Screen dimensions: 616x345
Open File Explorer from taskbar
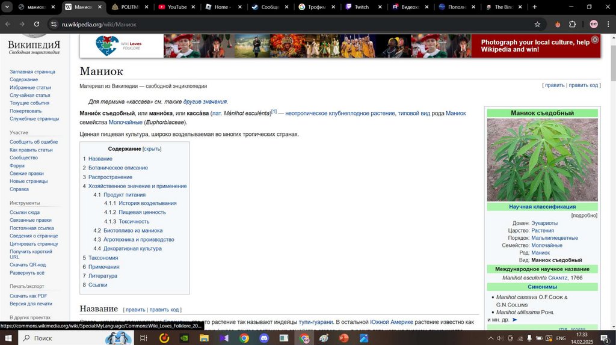(204, 338)
